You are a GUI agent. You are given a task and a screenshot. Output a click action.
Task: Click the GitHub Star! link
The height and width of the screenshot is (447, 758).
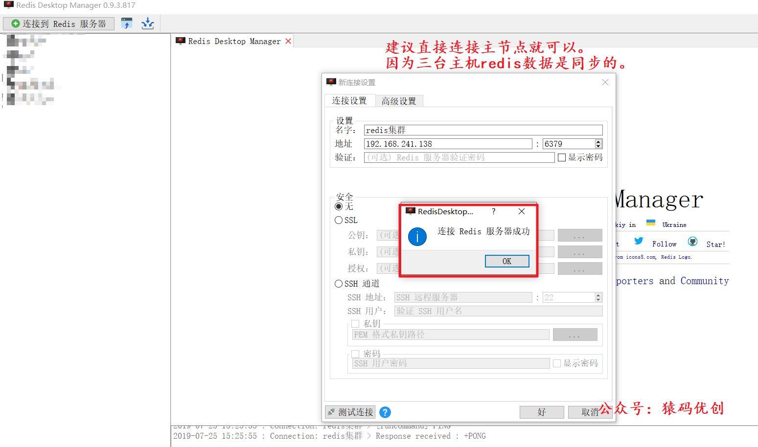tap(715, 244)
